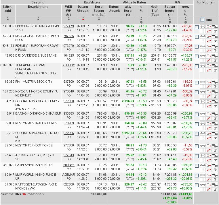Click the wrench settings icon for M&G Global Basics

click(x=203, y=36)
